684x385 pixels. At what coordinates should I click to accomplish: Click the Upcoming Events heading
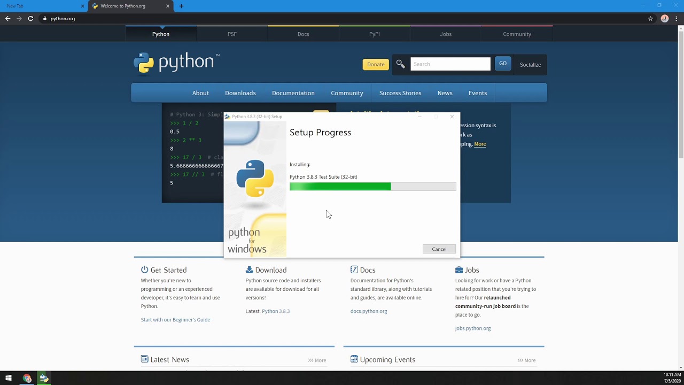pyautogui.click(x=387, y=359)
